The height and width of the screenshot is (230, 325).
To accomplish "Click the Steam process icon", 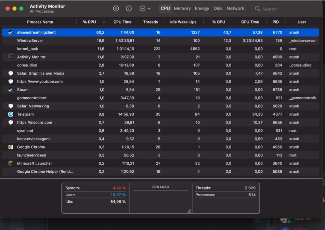I will pyautogui.click(x=11, y=89).
